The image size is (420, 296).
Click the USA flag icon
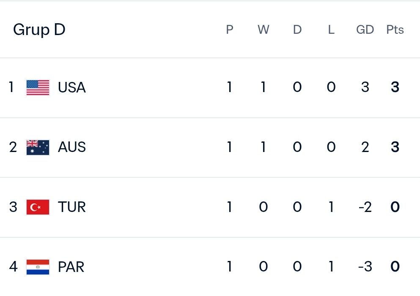[x=38, y=87]
